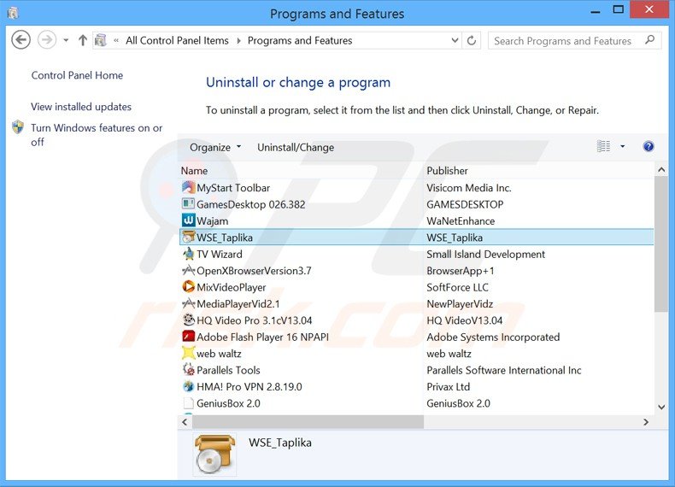675x487 pixels.
Task: Click publisher Parallels Software International Inc
Action: [503, 370]
